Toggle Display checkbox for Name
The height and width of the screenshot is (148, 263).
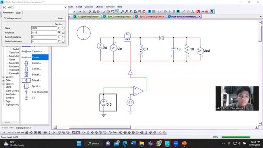pyautogui.click(x=59, y=28)
